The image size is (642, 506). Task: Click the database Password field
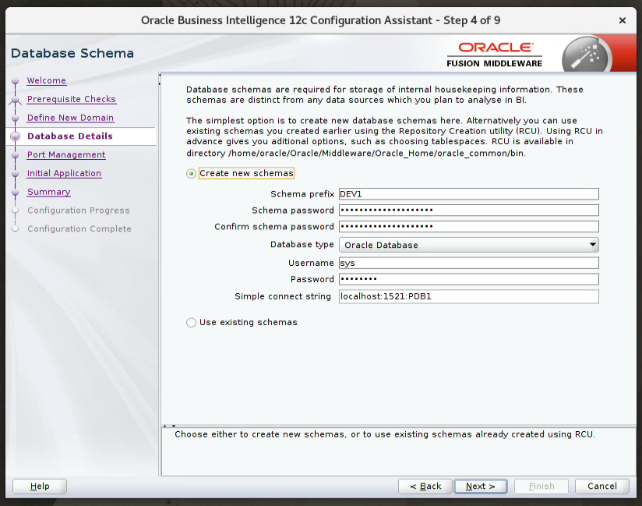pyautogui.click(x=469, y=279)
